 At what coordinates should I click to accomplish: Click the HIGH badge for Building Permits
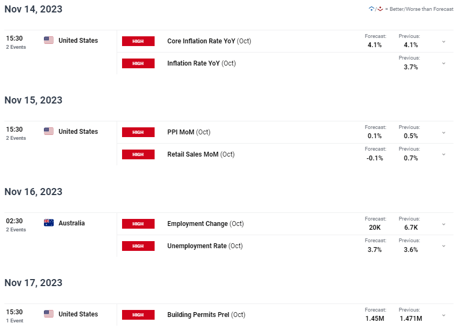[x=138, y=315]
